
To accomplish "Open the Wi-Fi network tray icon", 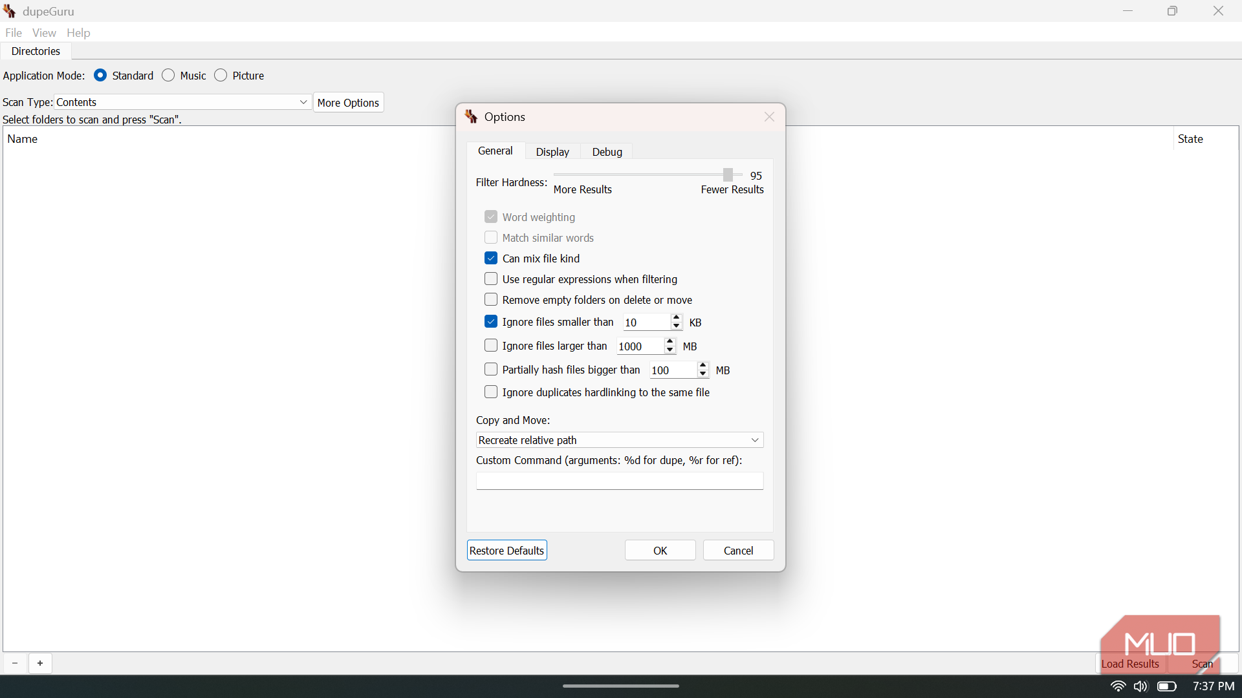I will (x=1118, y=686).
